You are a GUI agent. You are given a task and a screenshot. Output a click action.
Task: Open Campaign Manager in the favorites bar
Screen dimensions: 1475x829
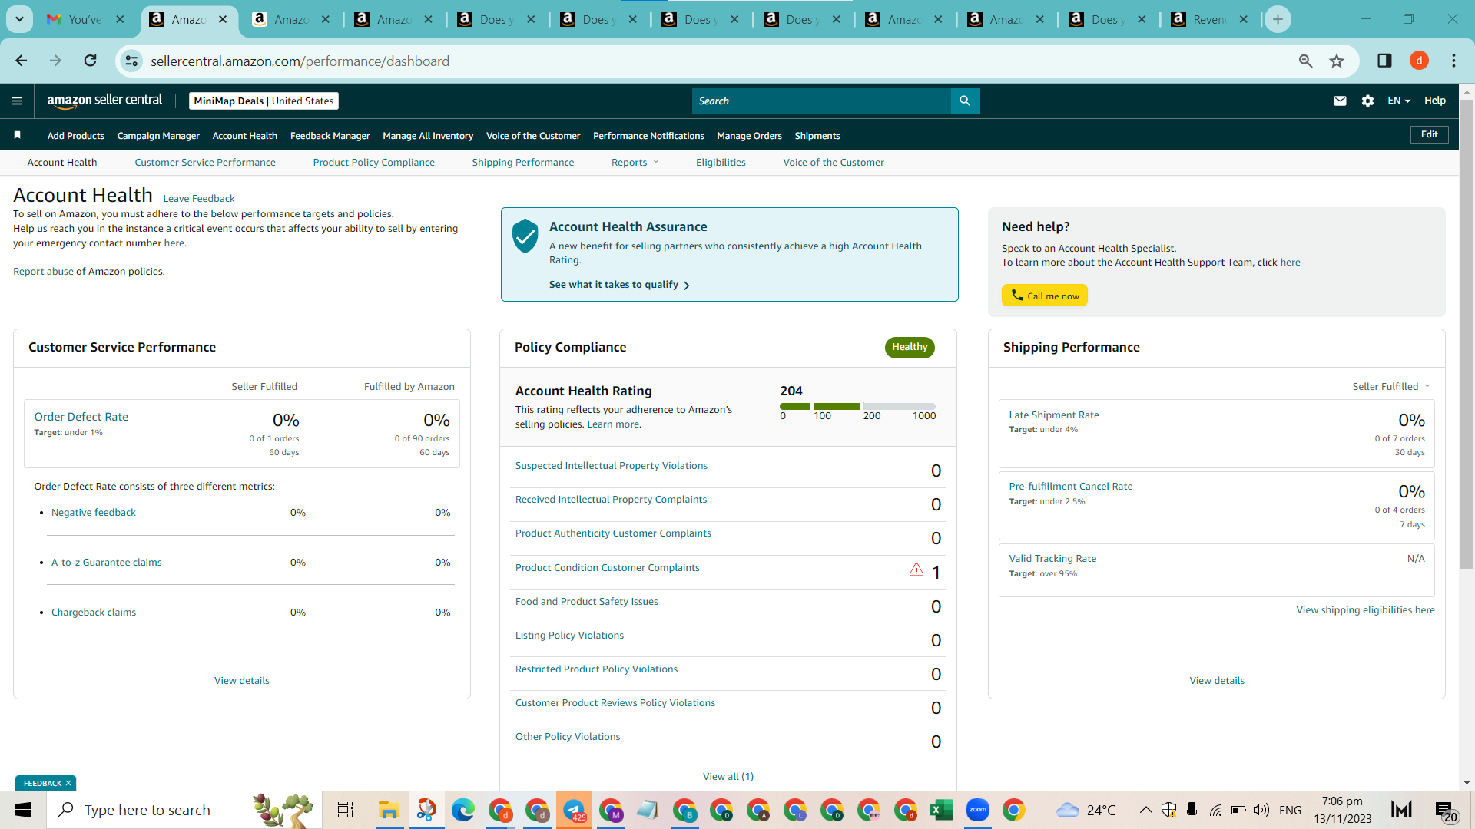click(158, 136)
